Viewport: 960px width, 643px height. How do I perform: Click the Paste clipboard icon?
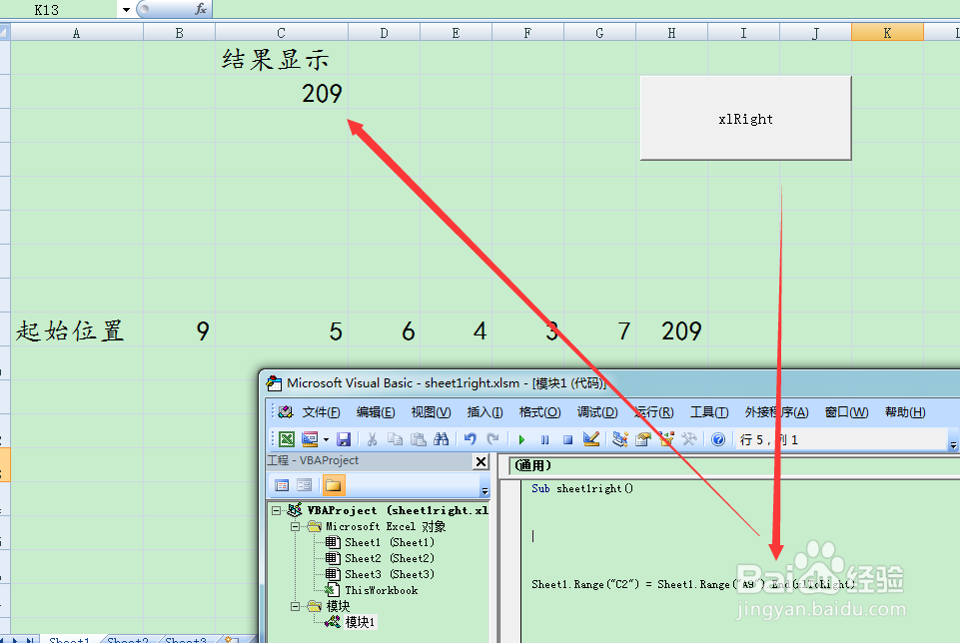point(419,439)
